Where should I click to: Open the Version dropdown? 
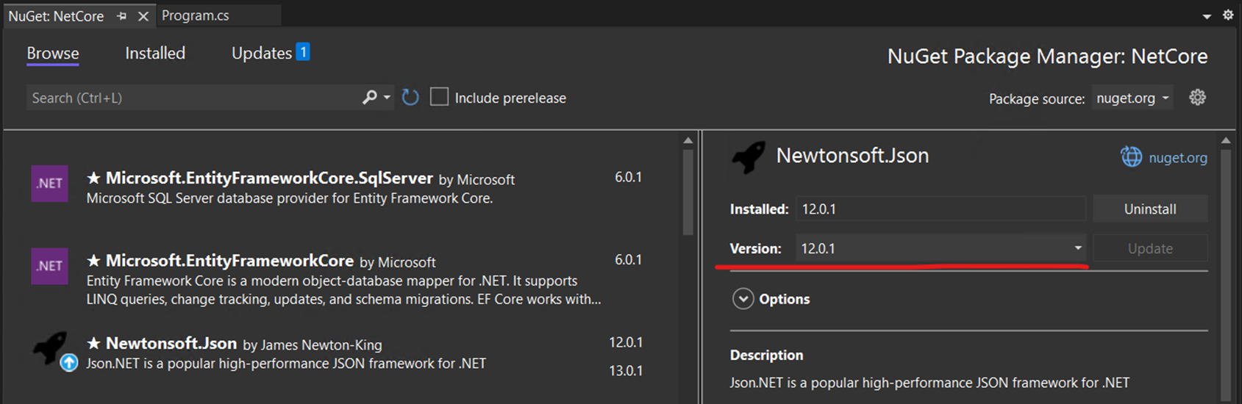(x=941, y=248)
